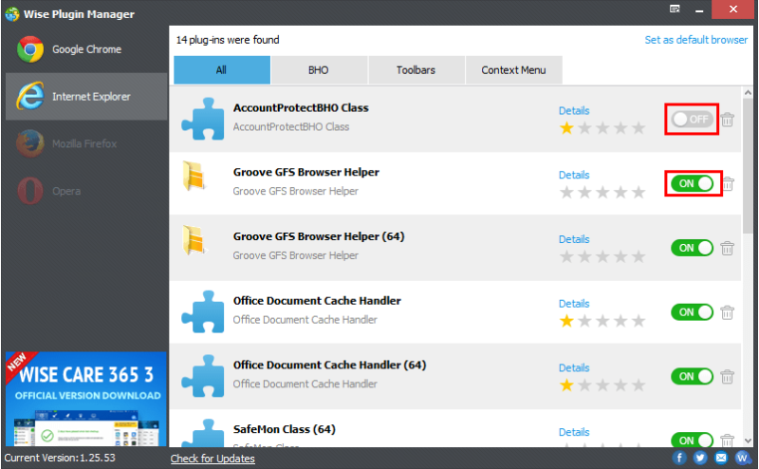Click the Facebook icon in the status bar

(679, 459)
